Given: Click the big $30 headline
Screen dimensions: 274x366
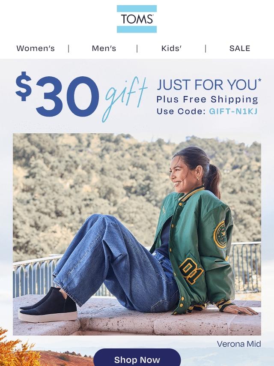Looking at the screenshot, I should click(x=57, y=94).
